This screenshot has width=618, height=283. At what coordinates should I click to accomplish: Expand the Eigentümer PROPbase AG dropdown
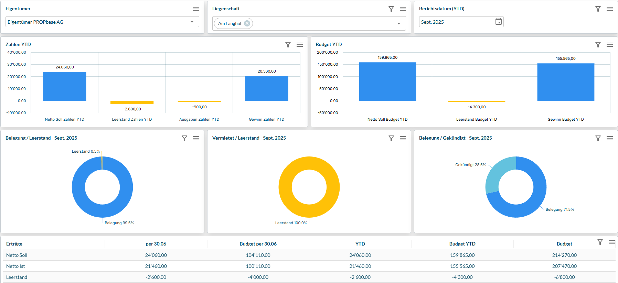coord(192,22)
